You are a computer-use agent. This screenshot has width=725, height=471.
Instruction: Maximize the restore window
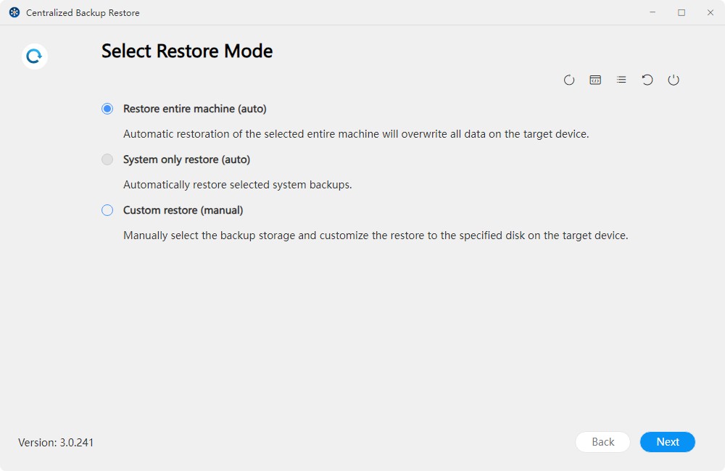[x=681, y=12]
